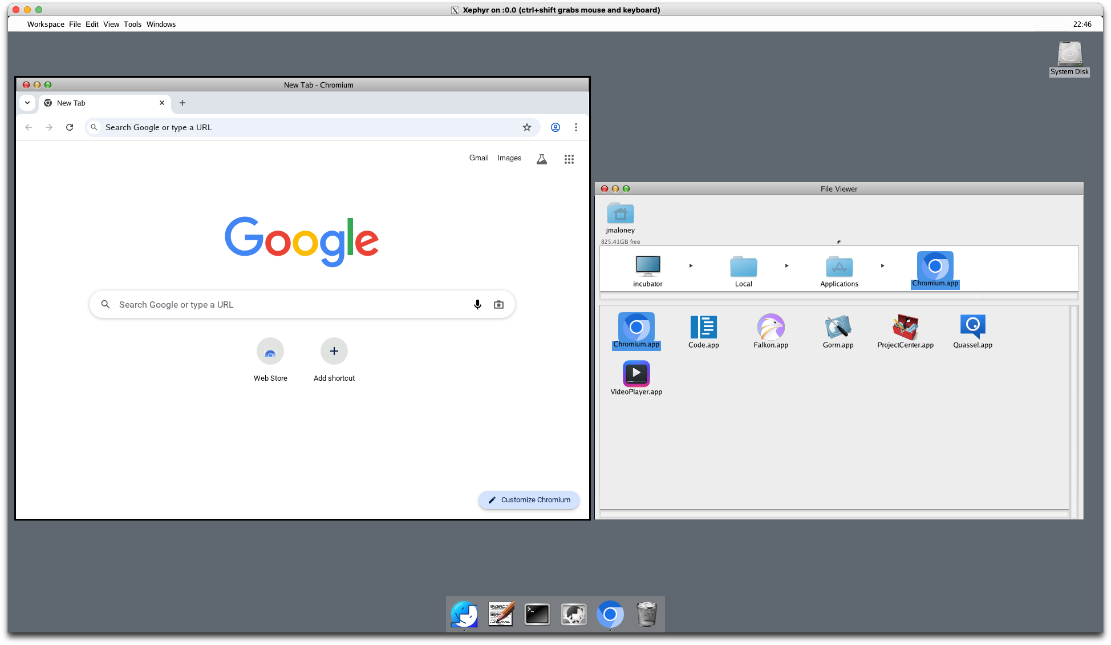
Task: Open the Gmail link
Action: tap(479, 158)
